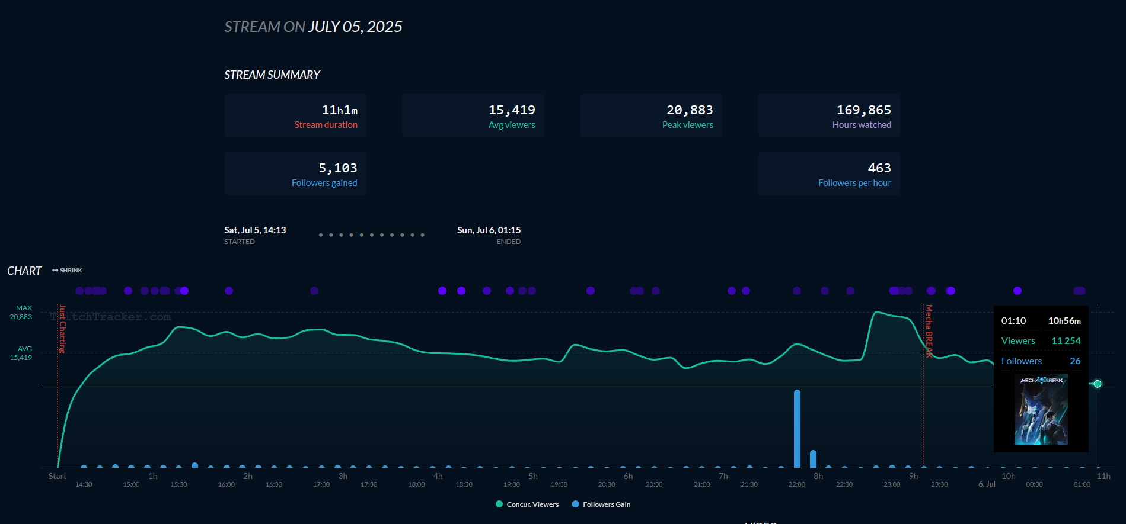Click the 'CHART' heading
The height and width of the screenshot is (524, 1126).
point(24,271)
